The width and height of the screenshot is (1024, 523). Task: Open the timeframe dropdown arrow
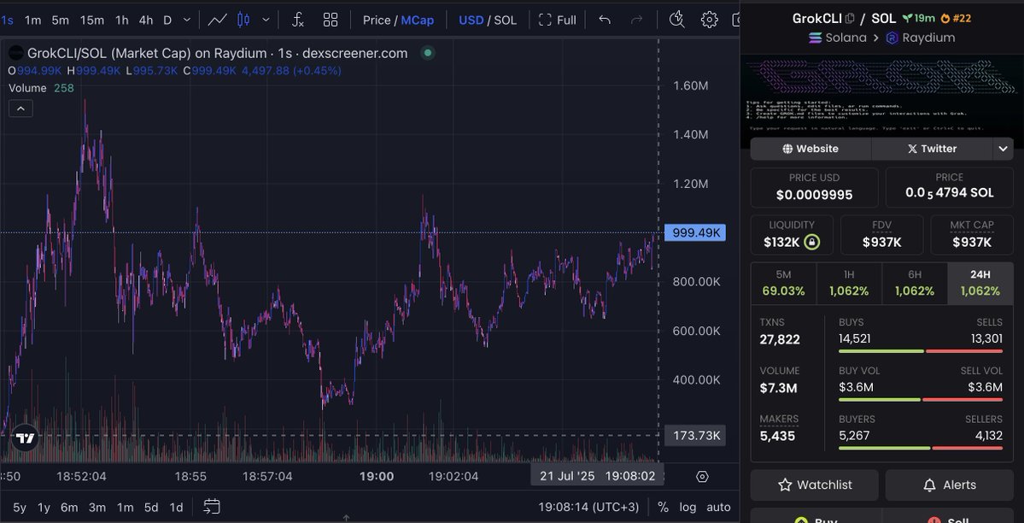(x=187, y=21)
